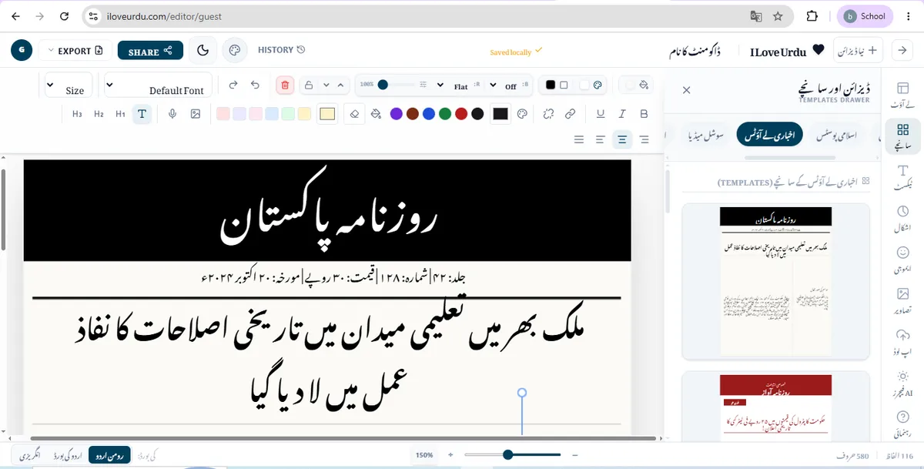Click the opacity 100% slider handle
Screen dimensions: 924x469
tap(383, 85)
